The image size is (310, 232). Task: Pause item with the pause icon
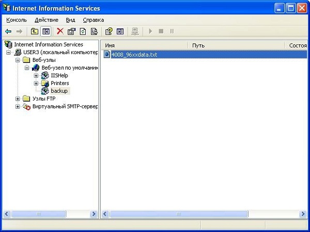pos(172,31)
